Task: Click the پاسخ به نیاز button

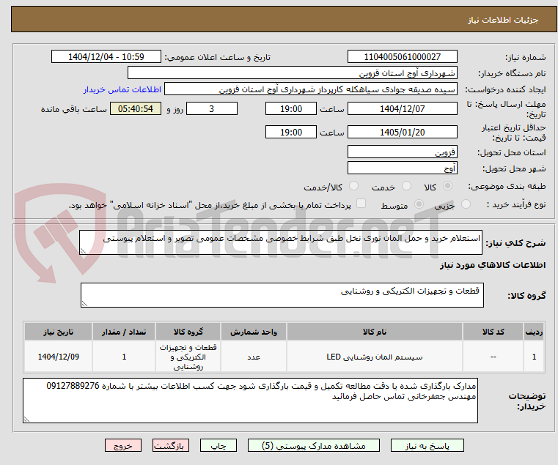Action: click(427, 445)
